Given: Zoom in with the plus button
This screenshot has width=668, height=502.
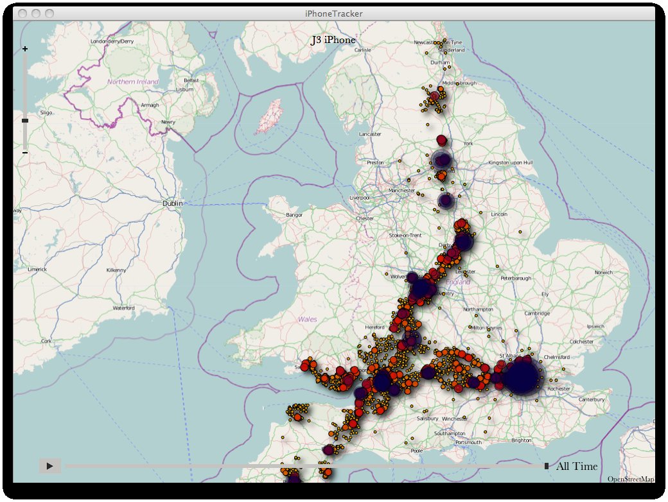Looking at the screenshot, I should pyautogui.click(x=25, y=49).
